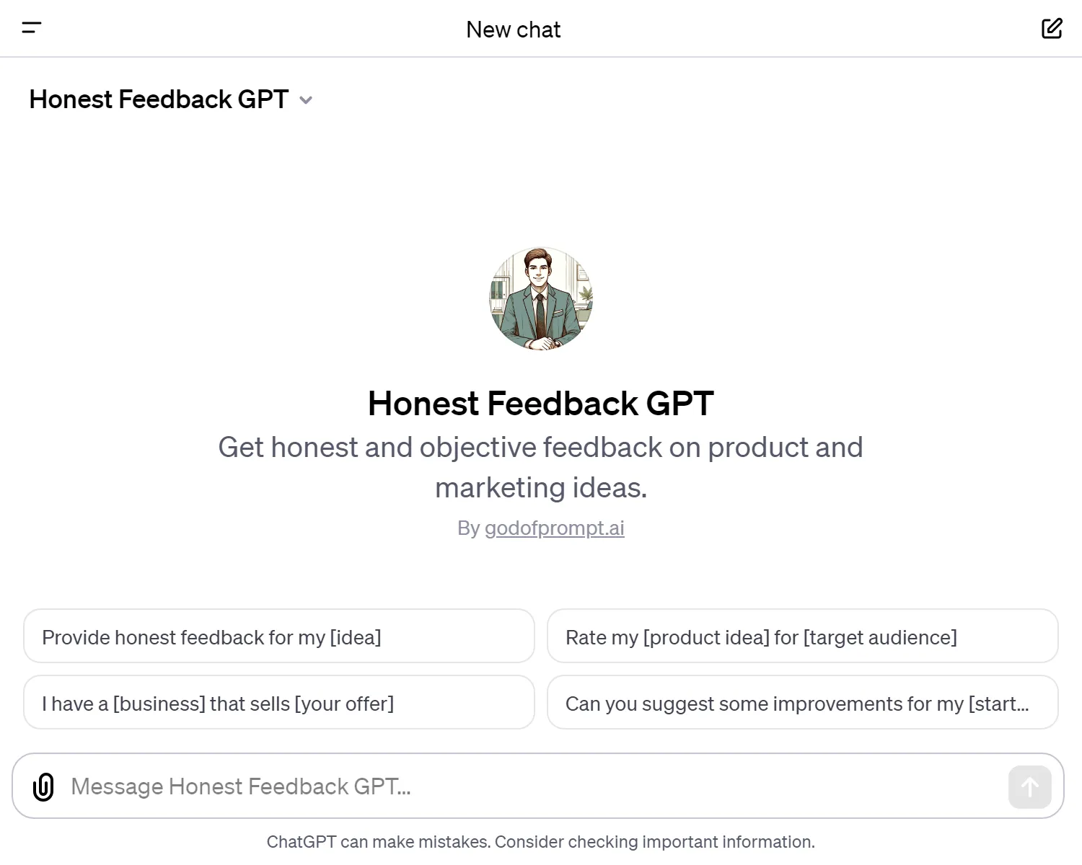Image resolution: width=1082 pixels, height=865 pixels.
Task: Select the Honest Feedback GPT avatar image
Action: tap(540, 298)
